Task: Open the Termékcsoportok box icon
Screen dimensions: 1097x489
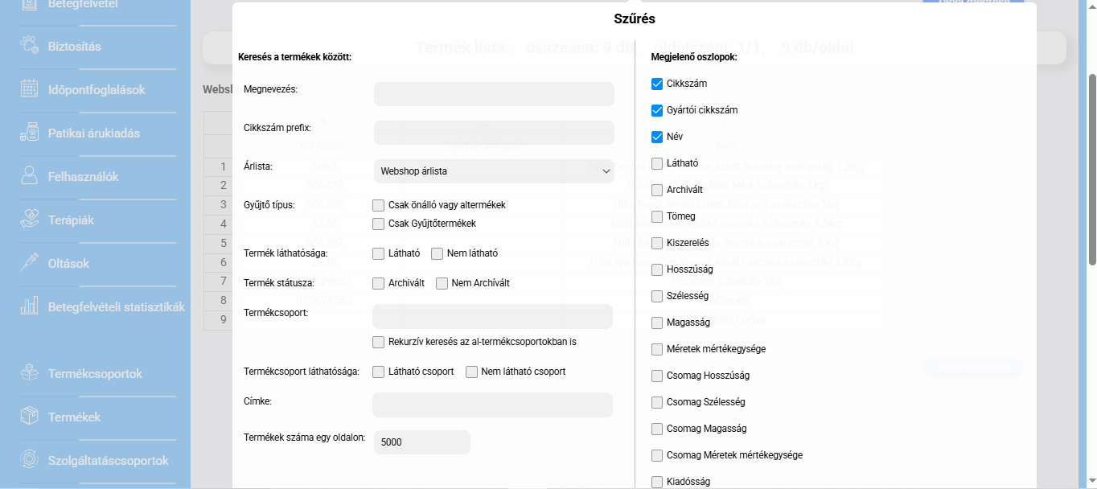Action: click(30, 373)
